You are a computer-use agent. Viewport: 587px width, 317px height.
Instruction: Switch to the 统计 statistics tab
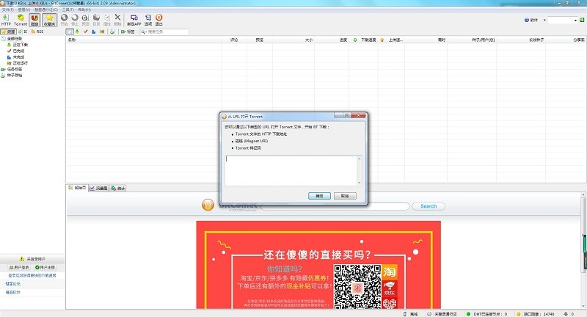click(119, 188)
